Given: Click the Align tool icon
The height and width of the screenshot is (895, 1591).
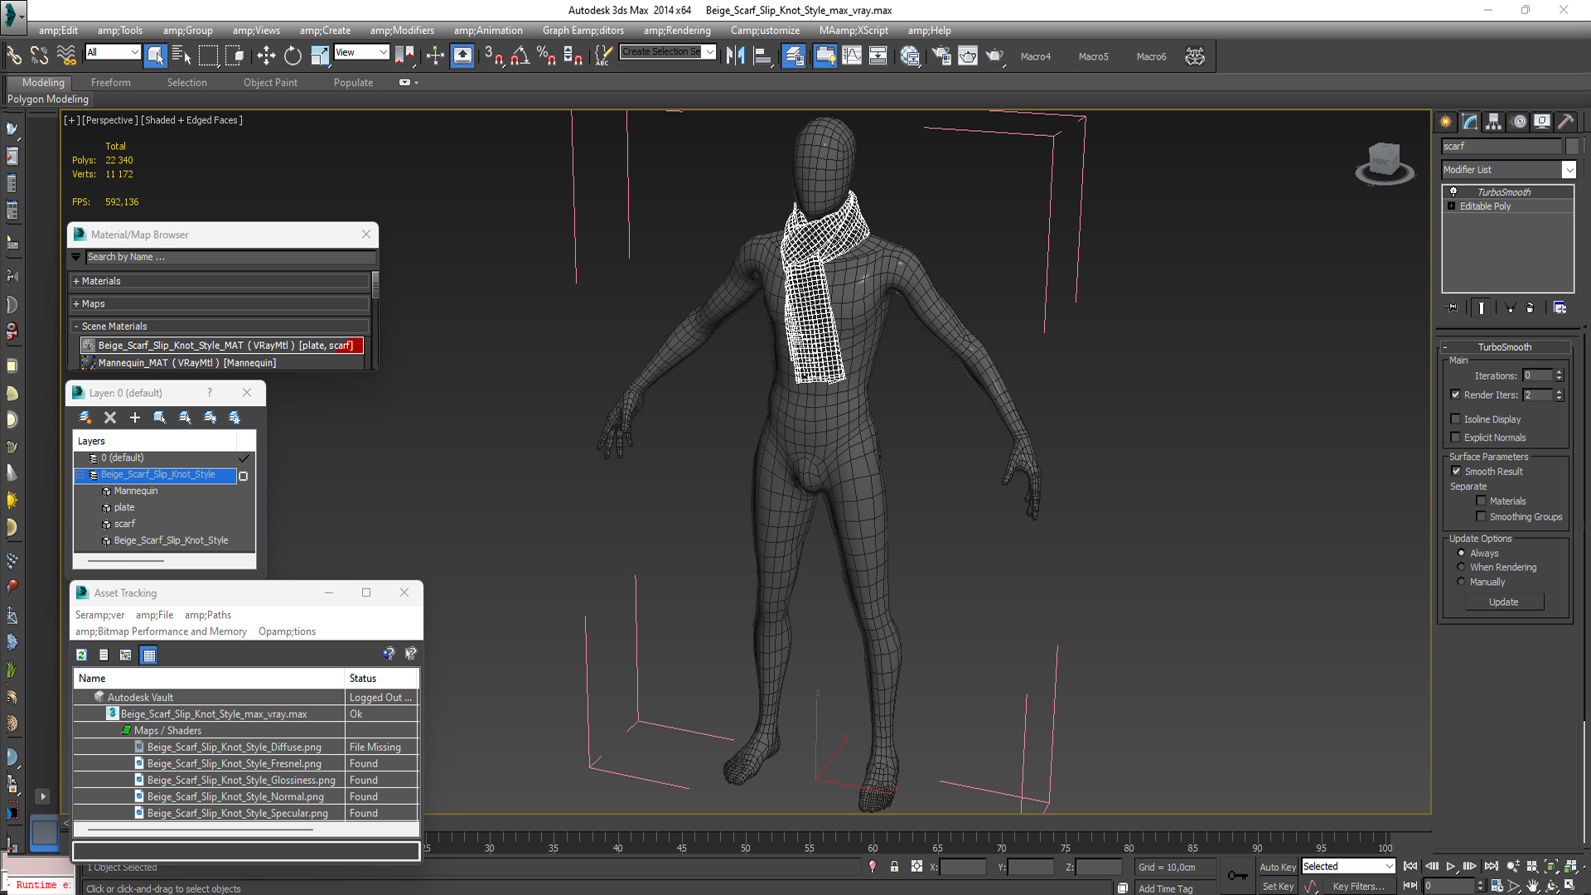Looking at the screenshot, I should (762, 56).
